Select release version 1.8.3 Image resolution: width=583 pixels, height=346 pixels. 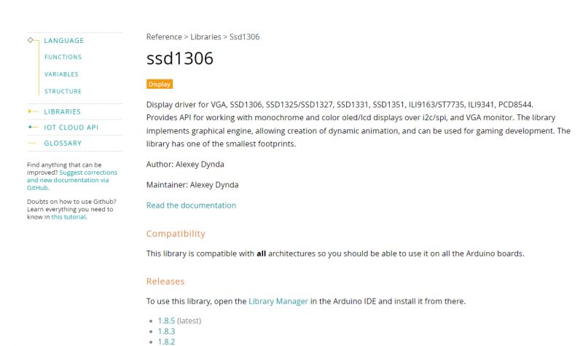[166, 331]
